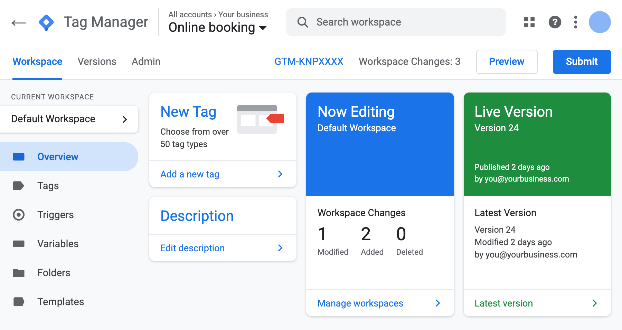Click the New Tag card heading
This screenshot has width=622, height=330.
(188, 112)
